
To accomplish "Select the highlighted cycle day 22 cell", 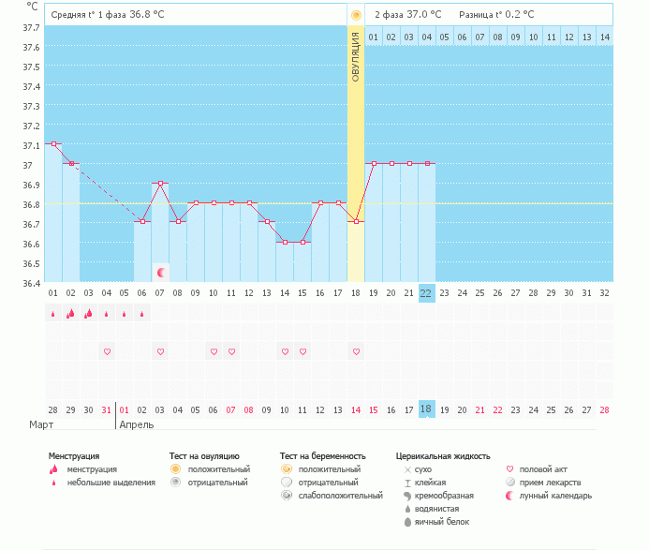I will (426, 292).
